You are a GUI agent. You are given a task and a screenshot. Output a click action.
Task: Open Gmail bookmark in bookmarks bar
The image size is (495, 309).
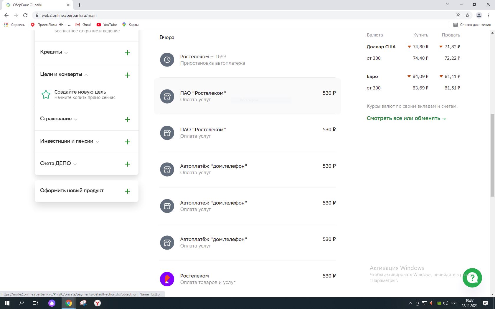[x=84, y=25]
